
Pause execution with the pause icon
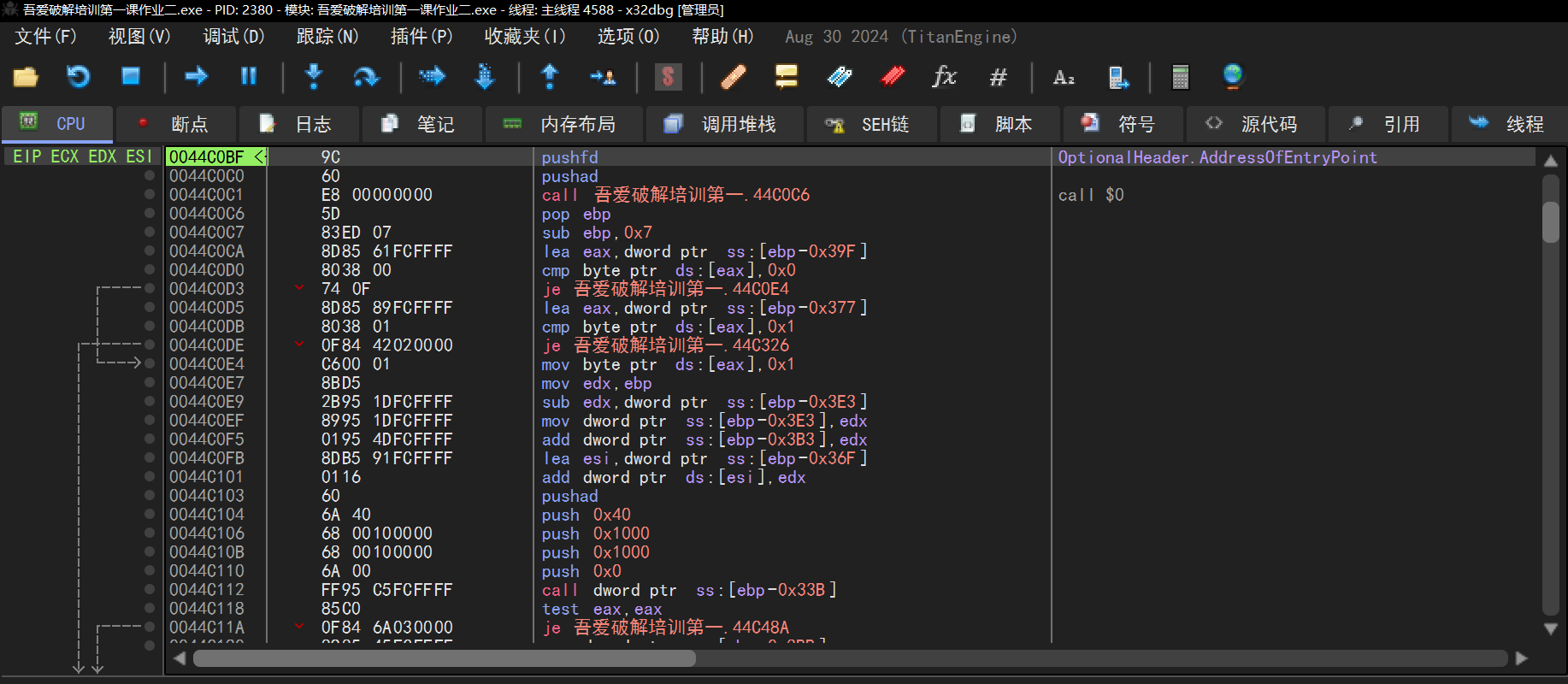coord(249,77)
